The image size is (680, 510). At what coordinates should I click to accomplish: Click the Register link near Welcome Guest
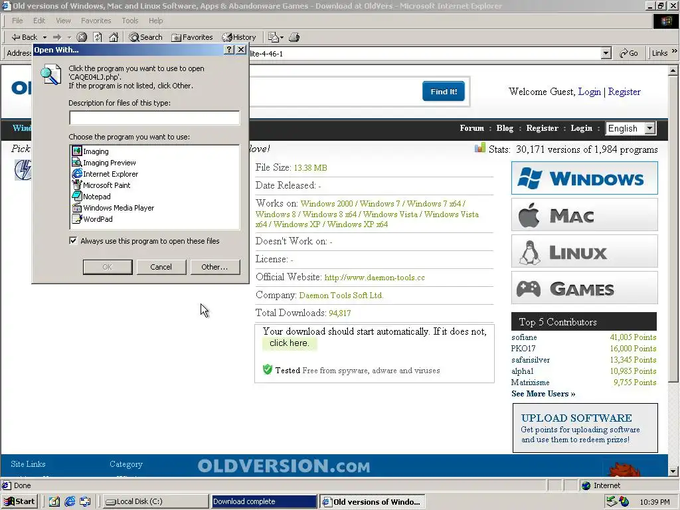click(624, 92)
